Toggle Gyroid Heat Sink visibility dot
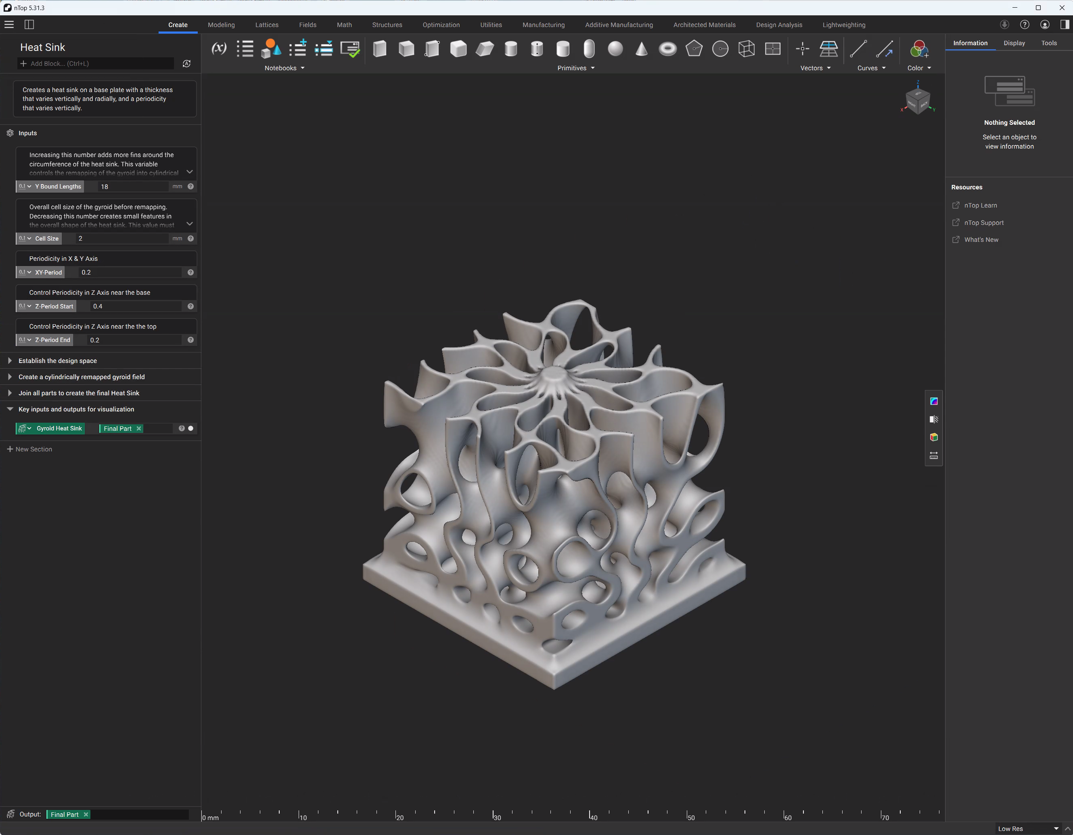This screenshot has width=1073, height=835. pyautogui.click(x=190, y=428)
